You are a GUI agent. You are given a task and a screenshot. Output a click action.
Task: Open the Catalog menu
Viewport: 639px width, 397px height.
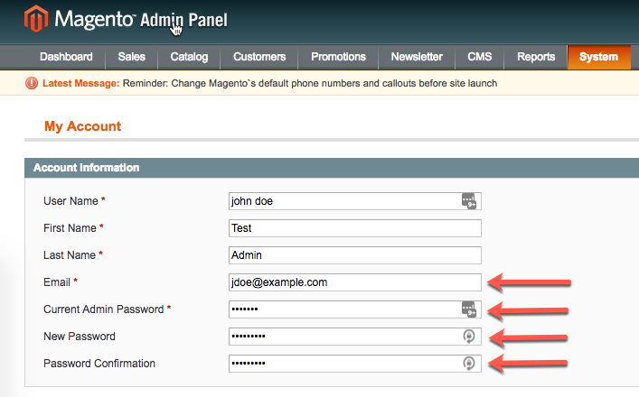189,57
